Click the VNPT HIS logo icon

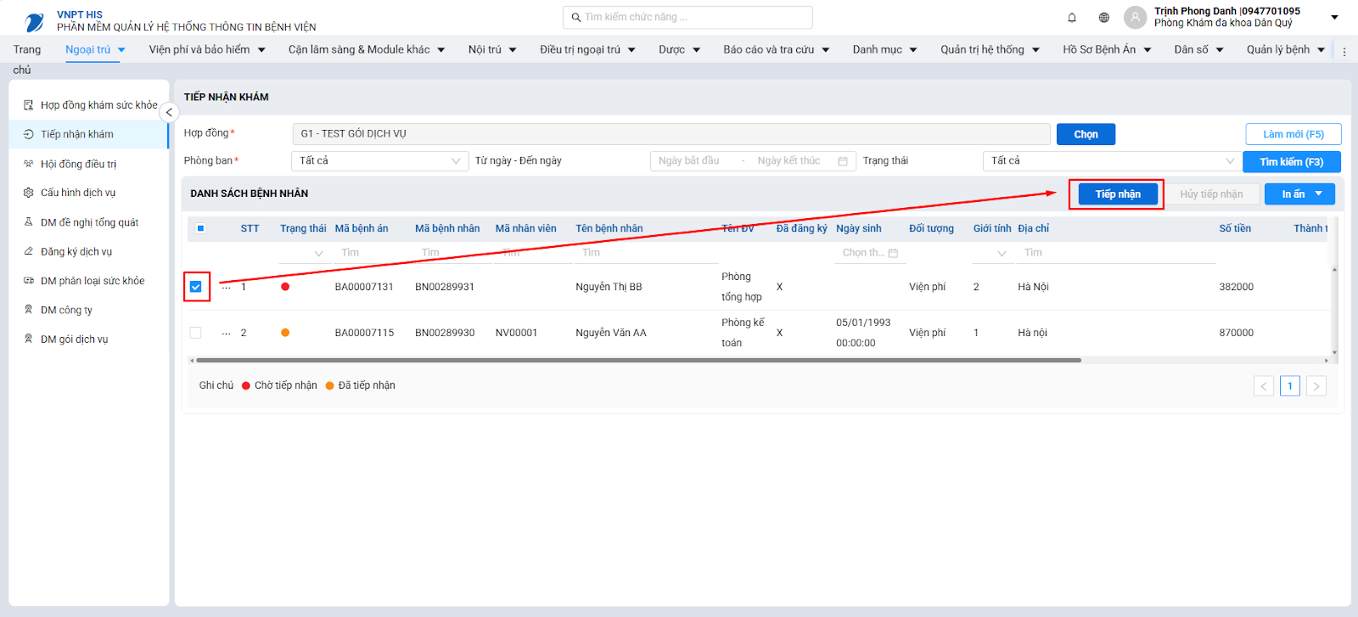[35, 21]
